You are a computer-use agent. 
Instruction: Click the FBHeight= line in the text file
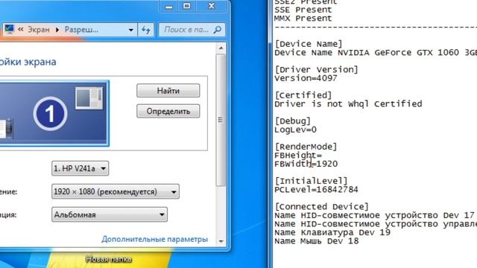pyautogui.click(x=298, y=156)
